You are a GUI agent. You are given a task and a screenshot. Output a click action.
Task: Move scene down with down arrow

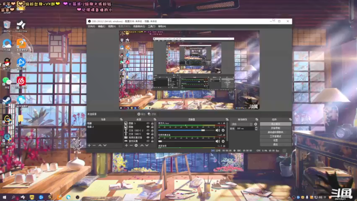[x=105, y=146]
